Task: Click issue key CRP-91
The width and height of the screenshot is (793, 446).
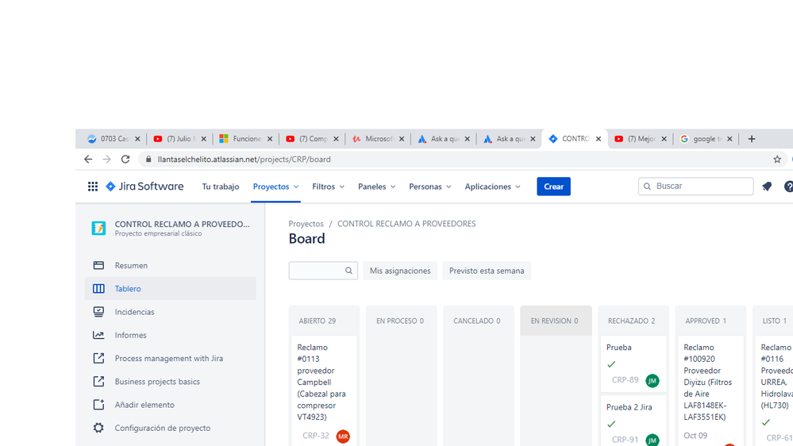Action: click(625, 440)
